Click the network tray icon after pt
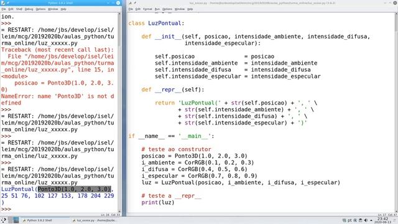The image size is (398, 224). pos(355,220)
